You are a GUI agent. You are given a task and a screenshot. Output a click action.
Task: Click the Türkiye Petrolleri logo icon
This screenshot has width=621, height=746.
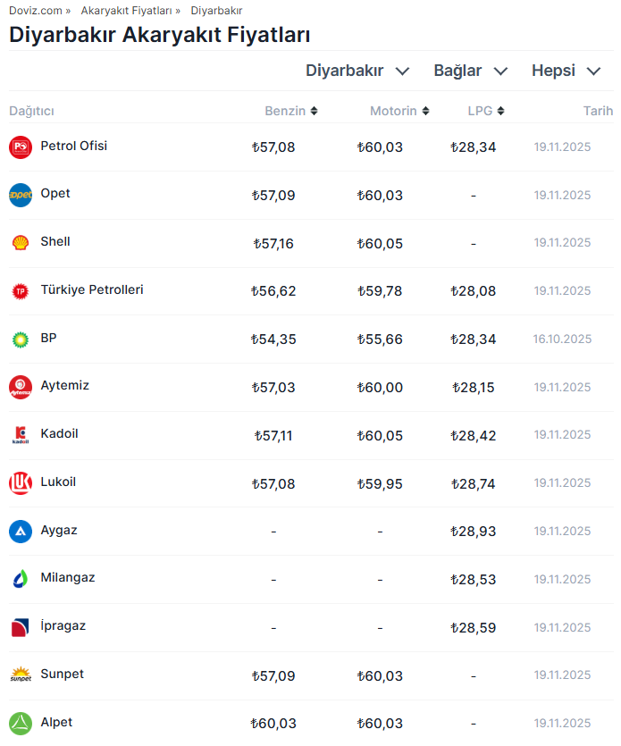[21, 291]
